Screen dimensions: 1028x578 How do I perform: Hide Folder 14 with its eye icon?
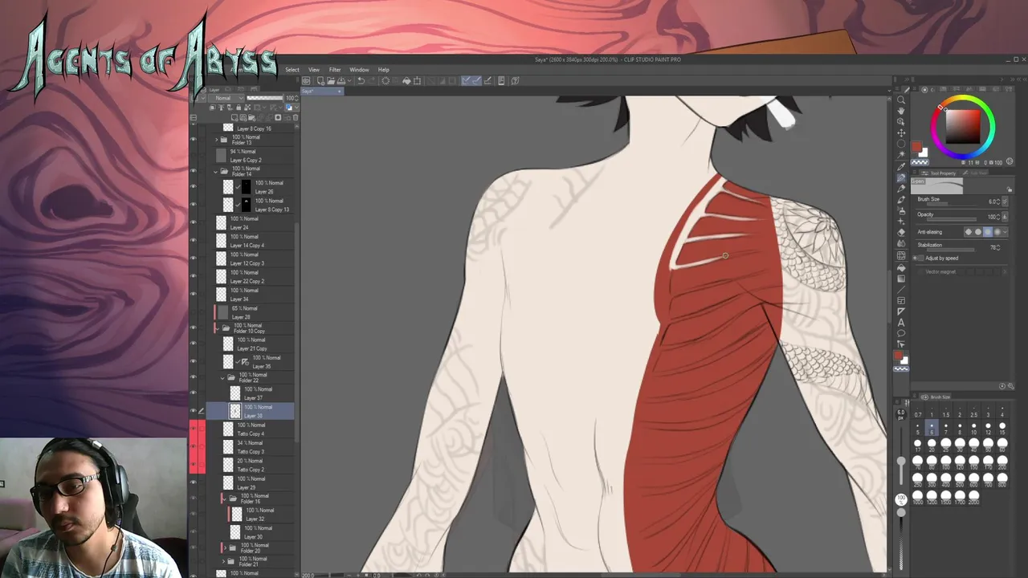tap(193, 171)
